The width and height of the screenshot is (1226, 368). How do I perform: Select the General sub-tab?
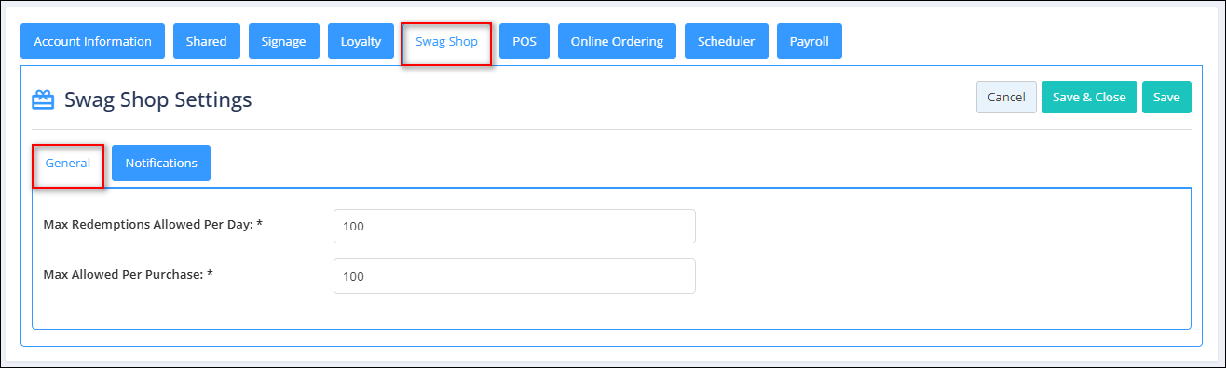click(x=68, y=164)
